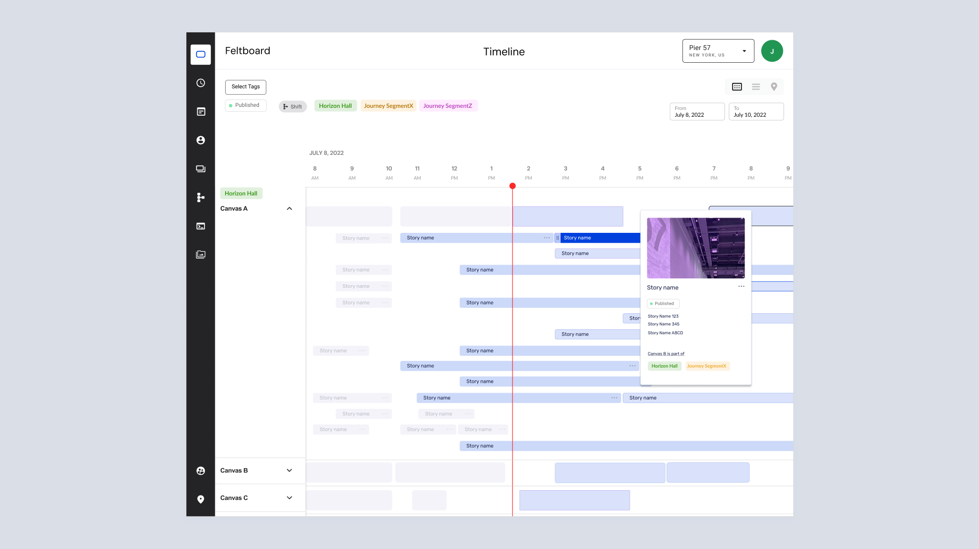Toggle the Published status filter
Viewport: 979px width, 549px height.
point(245,105)
